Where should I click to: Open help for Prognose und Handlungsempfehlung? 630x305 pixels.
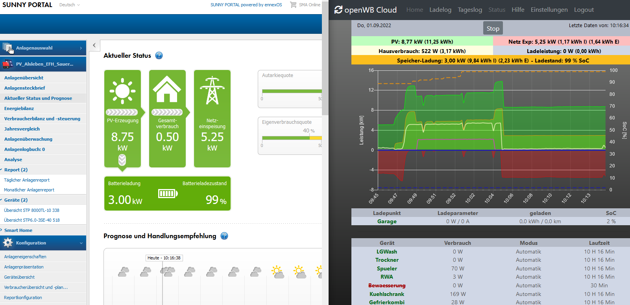tap(224, 236)
